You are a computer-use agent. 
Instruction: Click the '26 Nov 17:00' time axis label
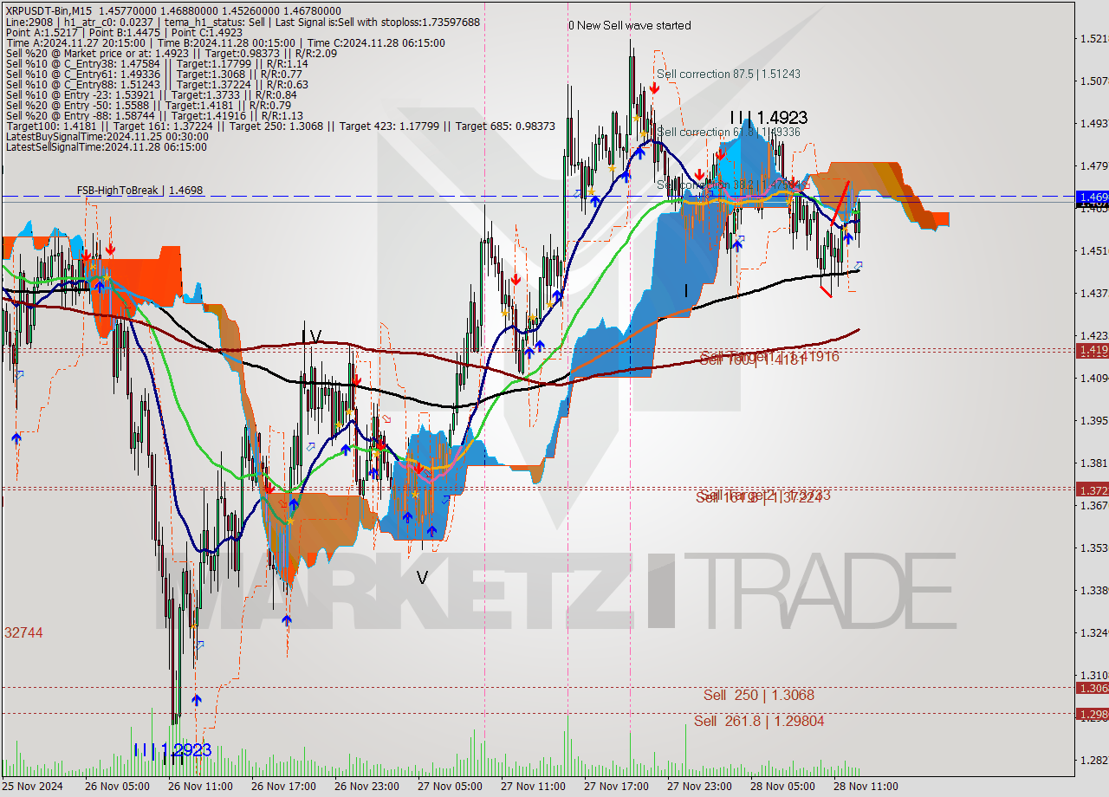coord(285,787)
